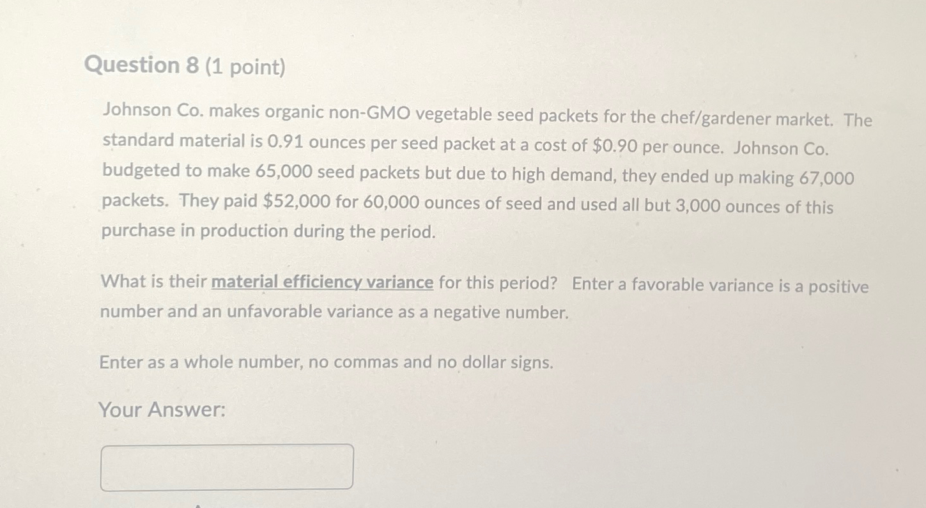Click inside the Your Answer input box
The height and width of the screenshot is (508, 926).
pyautogui.click(x=227, y=468)
